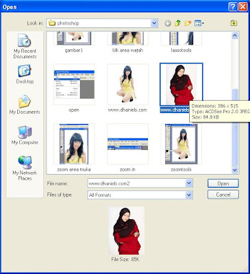Click the 'zoomtools' file name label
Image resolution: width=250 pixels, height=274 pixels.
[181, 169]
